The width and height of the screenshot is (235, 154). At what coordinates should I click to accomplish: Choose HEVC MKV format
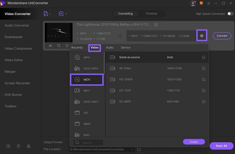click(87, 102)
